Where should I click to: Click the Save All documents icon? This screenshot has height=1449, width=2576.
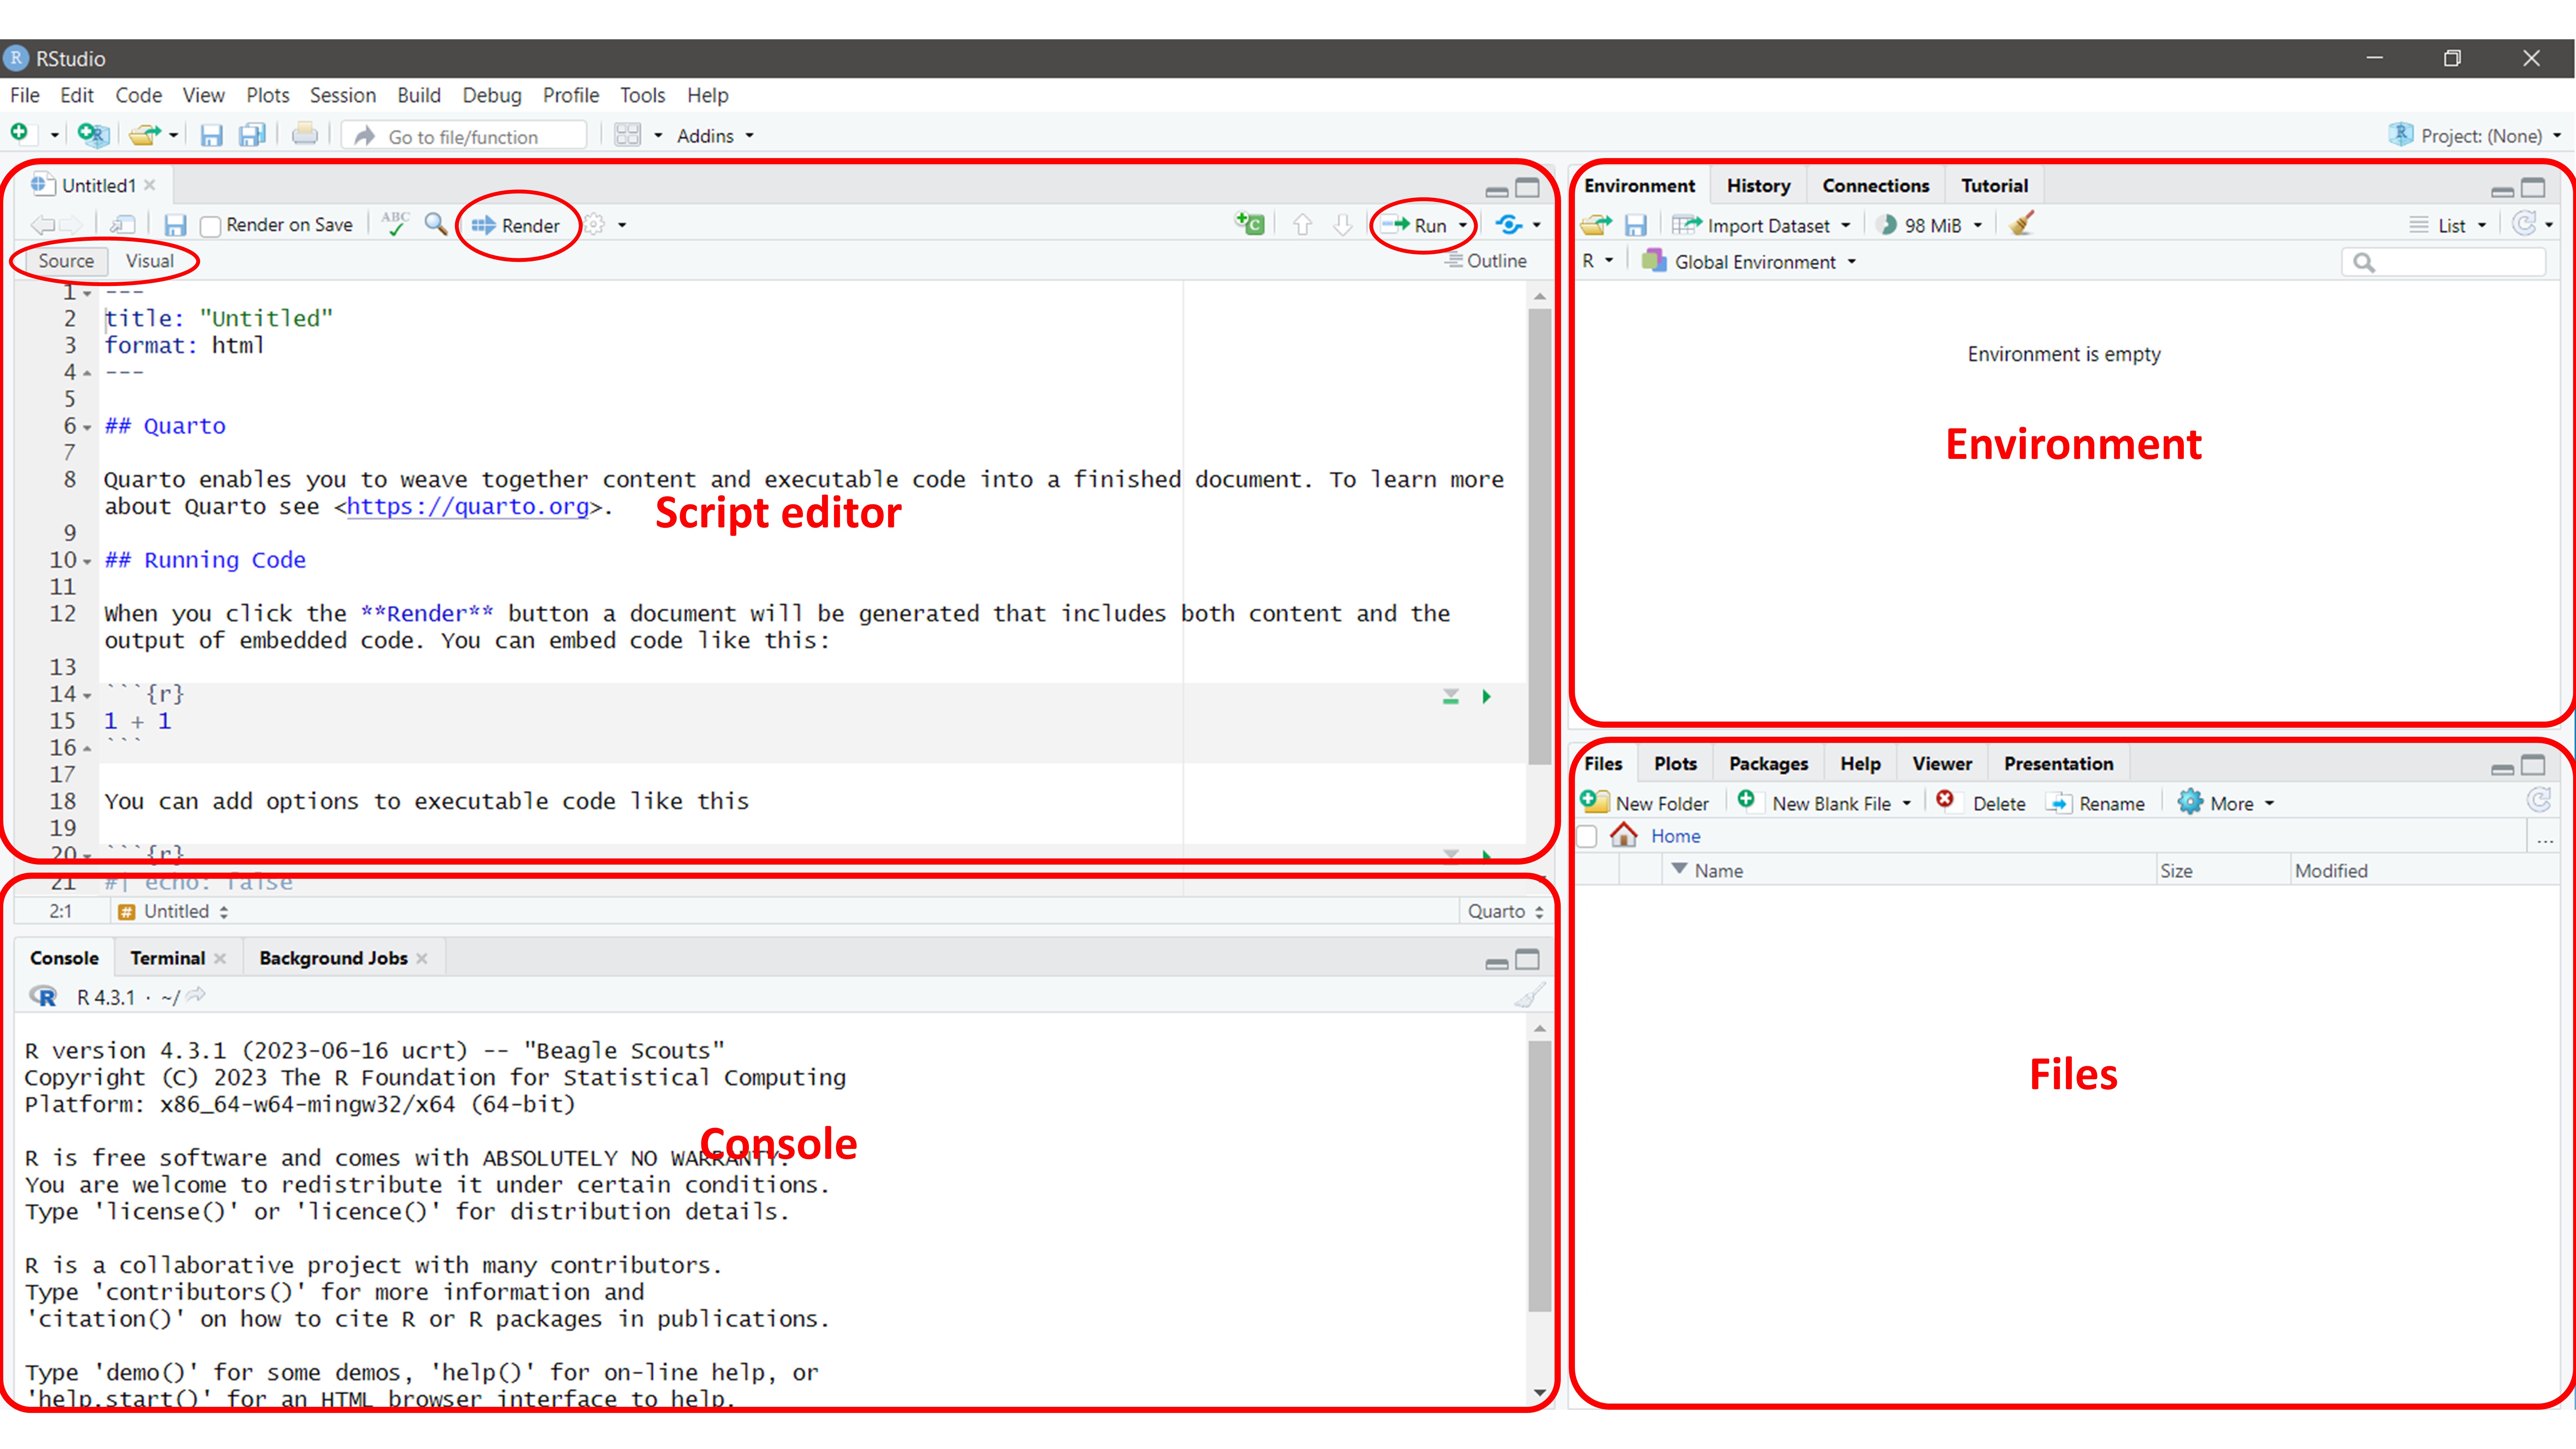coord(252,135)
